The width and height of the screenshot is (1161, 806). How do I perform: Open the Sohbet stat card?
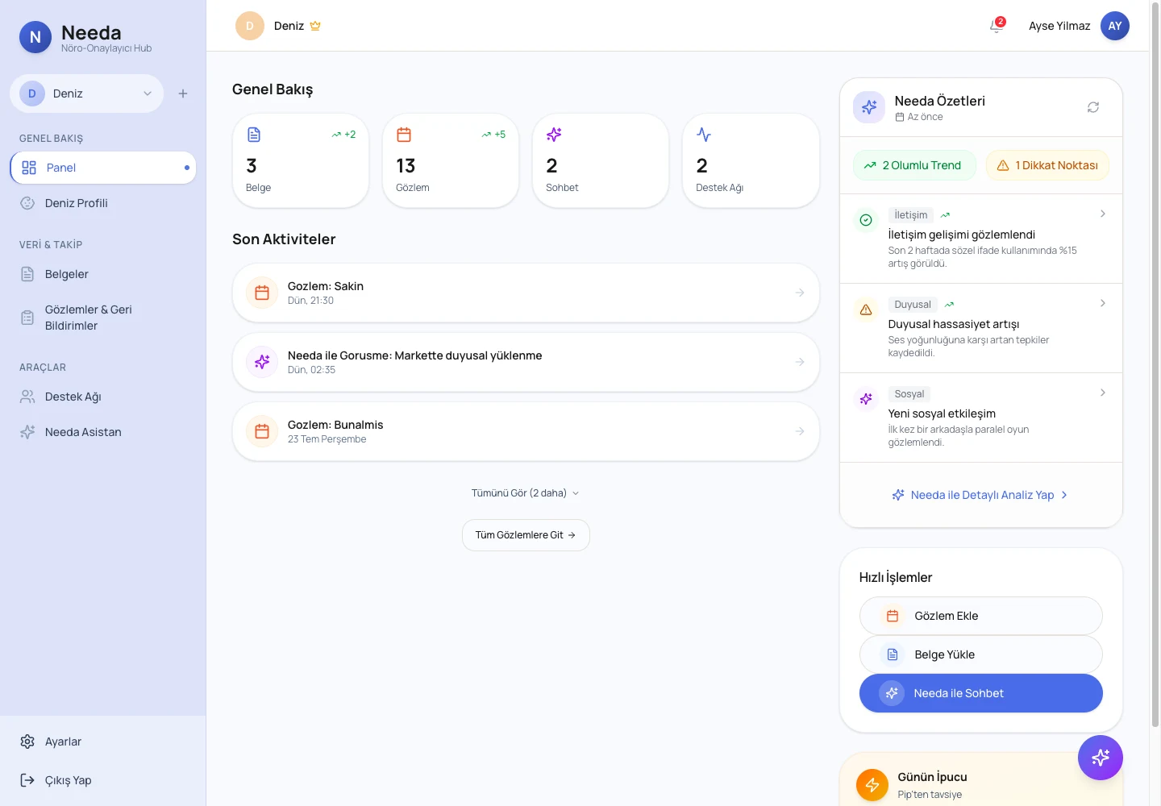[x=601, y=160]
